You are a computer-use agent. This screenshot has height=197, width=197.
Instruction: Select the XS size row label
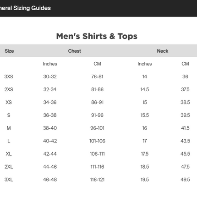click(x=9, y=102)
